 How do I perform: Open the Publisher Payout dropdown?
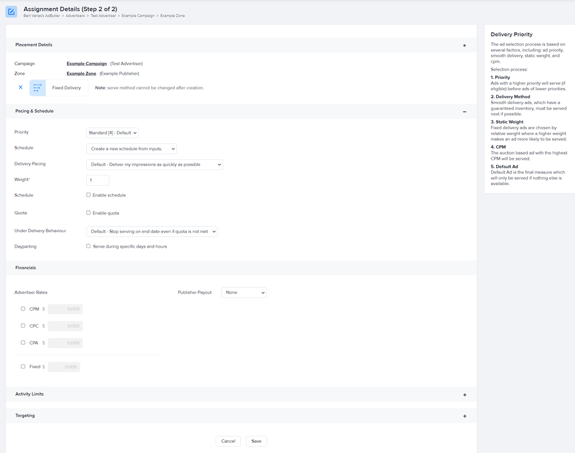tap(244, 293)
